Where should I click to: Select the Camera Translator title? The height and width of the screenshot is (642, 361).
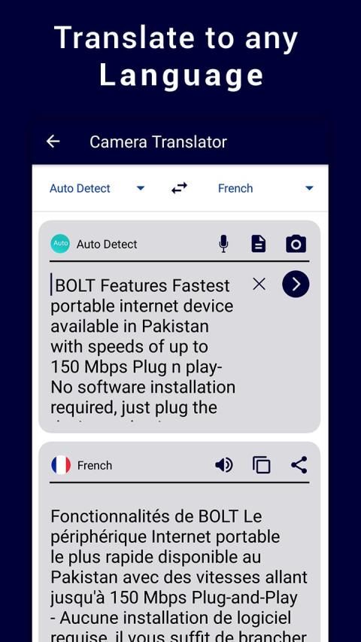click(158, 142)
